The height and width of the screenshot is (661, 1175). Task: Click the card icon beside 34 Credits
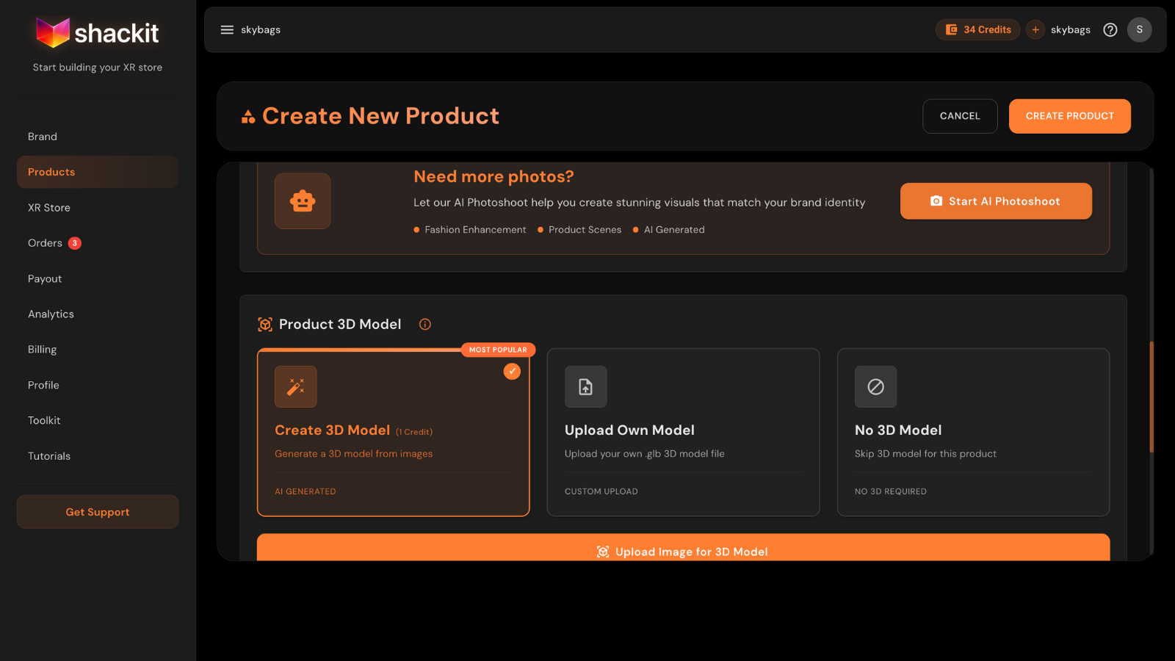click(952, 29)
